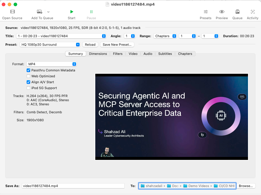
Task: Disable Passthru Common Metadata checkbox
Action: [28, 70]
